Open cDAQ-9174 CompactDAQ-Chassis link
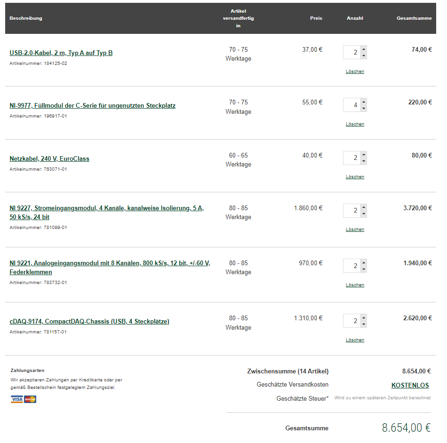The image size is (447, 443). pos(89,322)
